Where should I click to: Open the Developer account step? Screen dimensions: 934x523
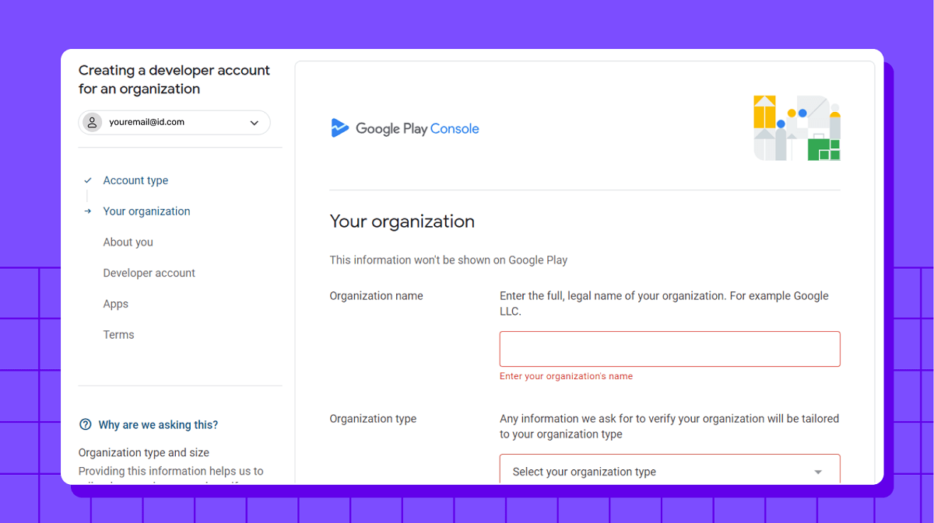point(149,274)
